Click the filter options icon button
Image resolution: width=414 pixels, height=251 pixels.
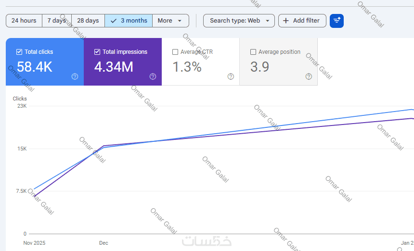[336, 21]
